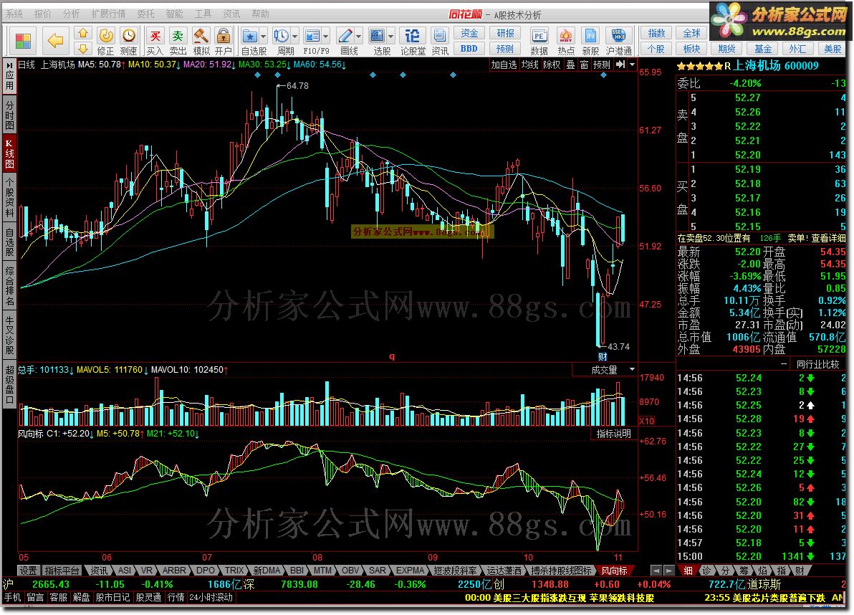Expand the 画线 dropdown arrow
The image size is (854, 615).
coord(358,37)
